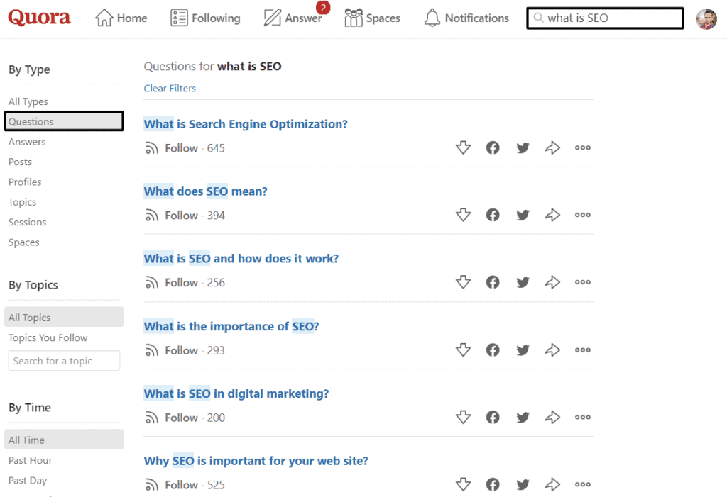Open Notifications
The image size is (727, 497).
pyautogui.click(x=466, y=18)
